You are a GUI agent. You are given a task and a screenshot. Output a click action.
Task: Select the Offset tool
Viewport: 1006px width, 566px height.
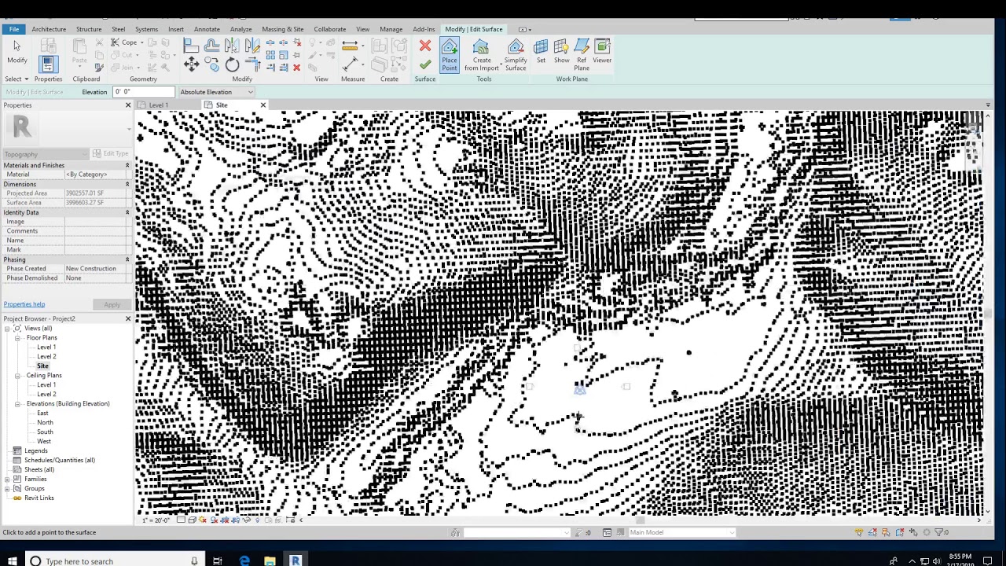211,46
